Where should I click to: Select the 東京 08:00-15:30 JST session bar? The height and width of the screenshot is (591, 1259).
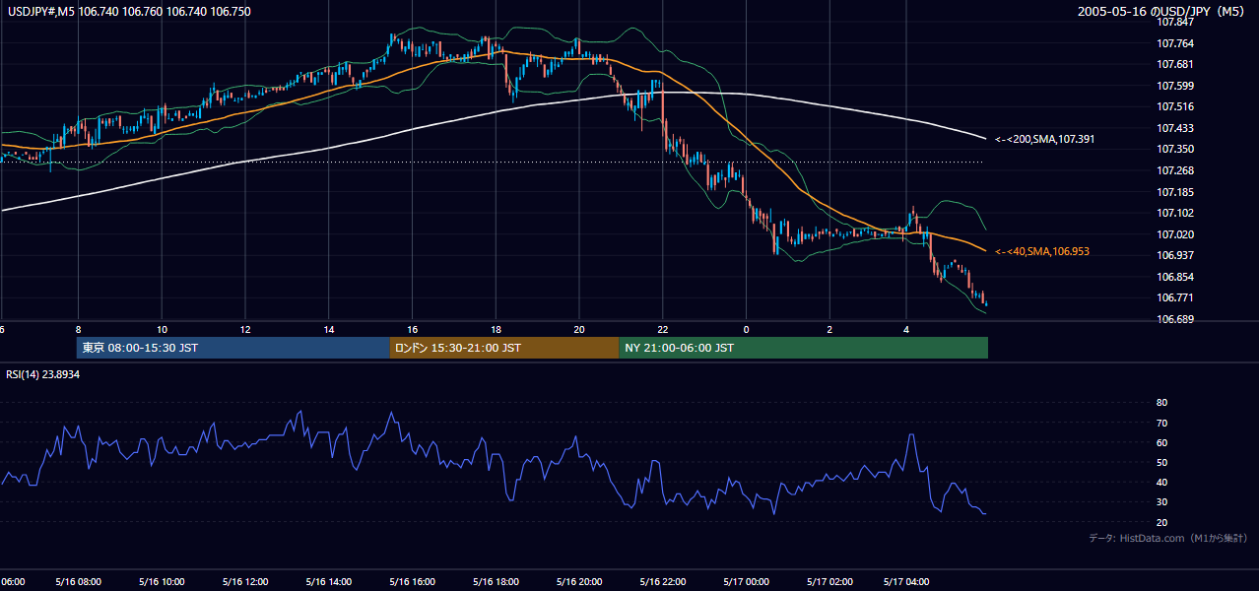click(x=233, y=348)
